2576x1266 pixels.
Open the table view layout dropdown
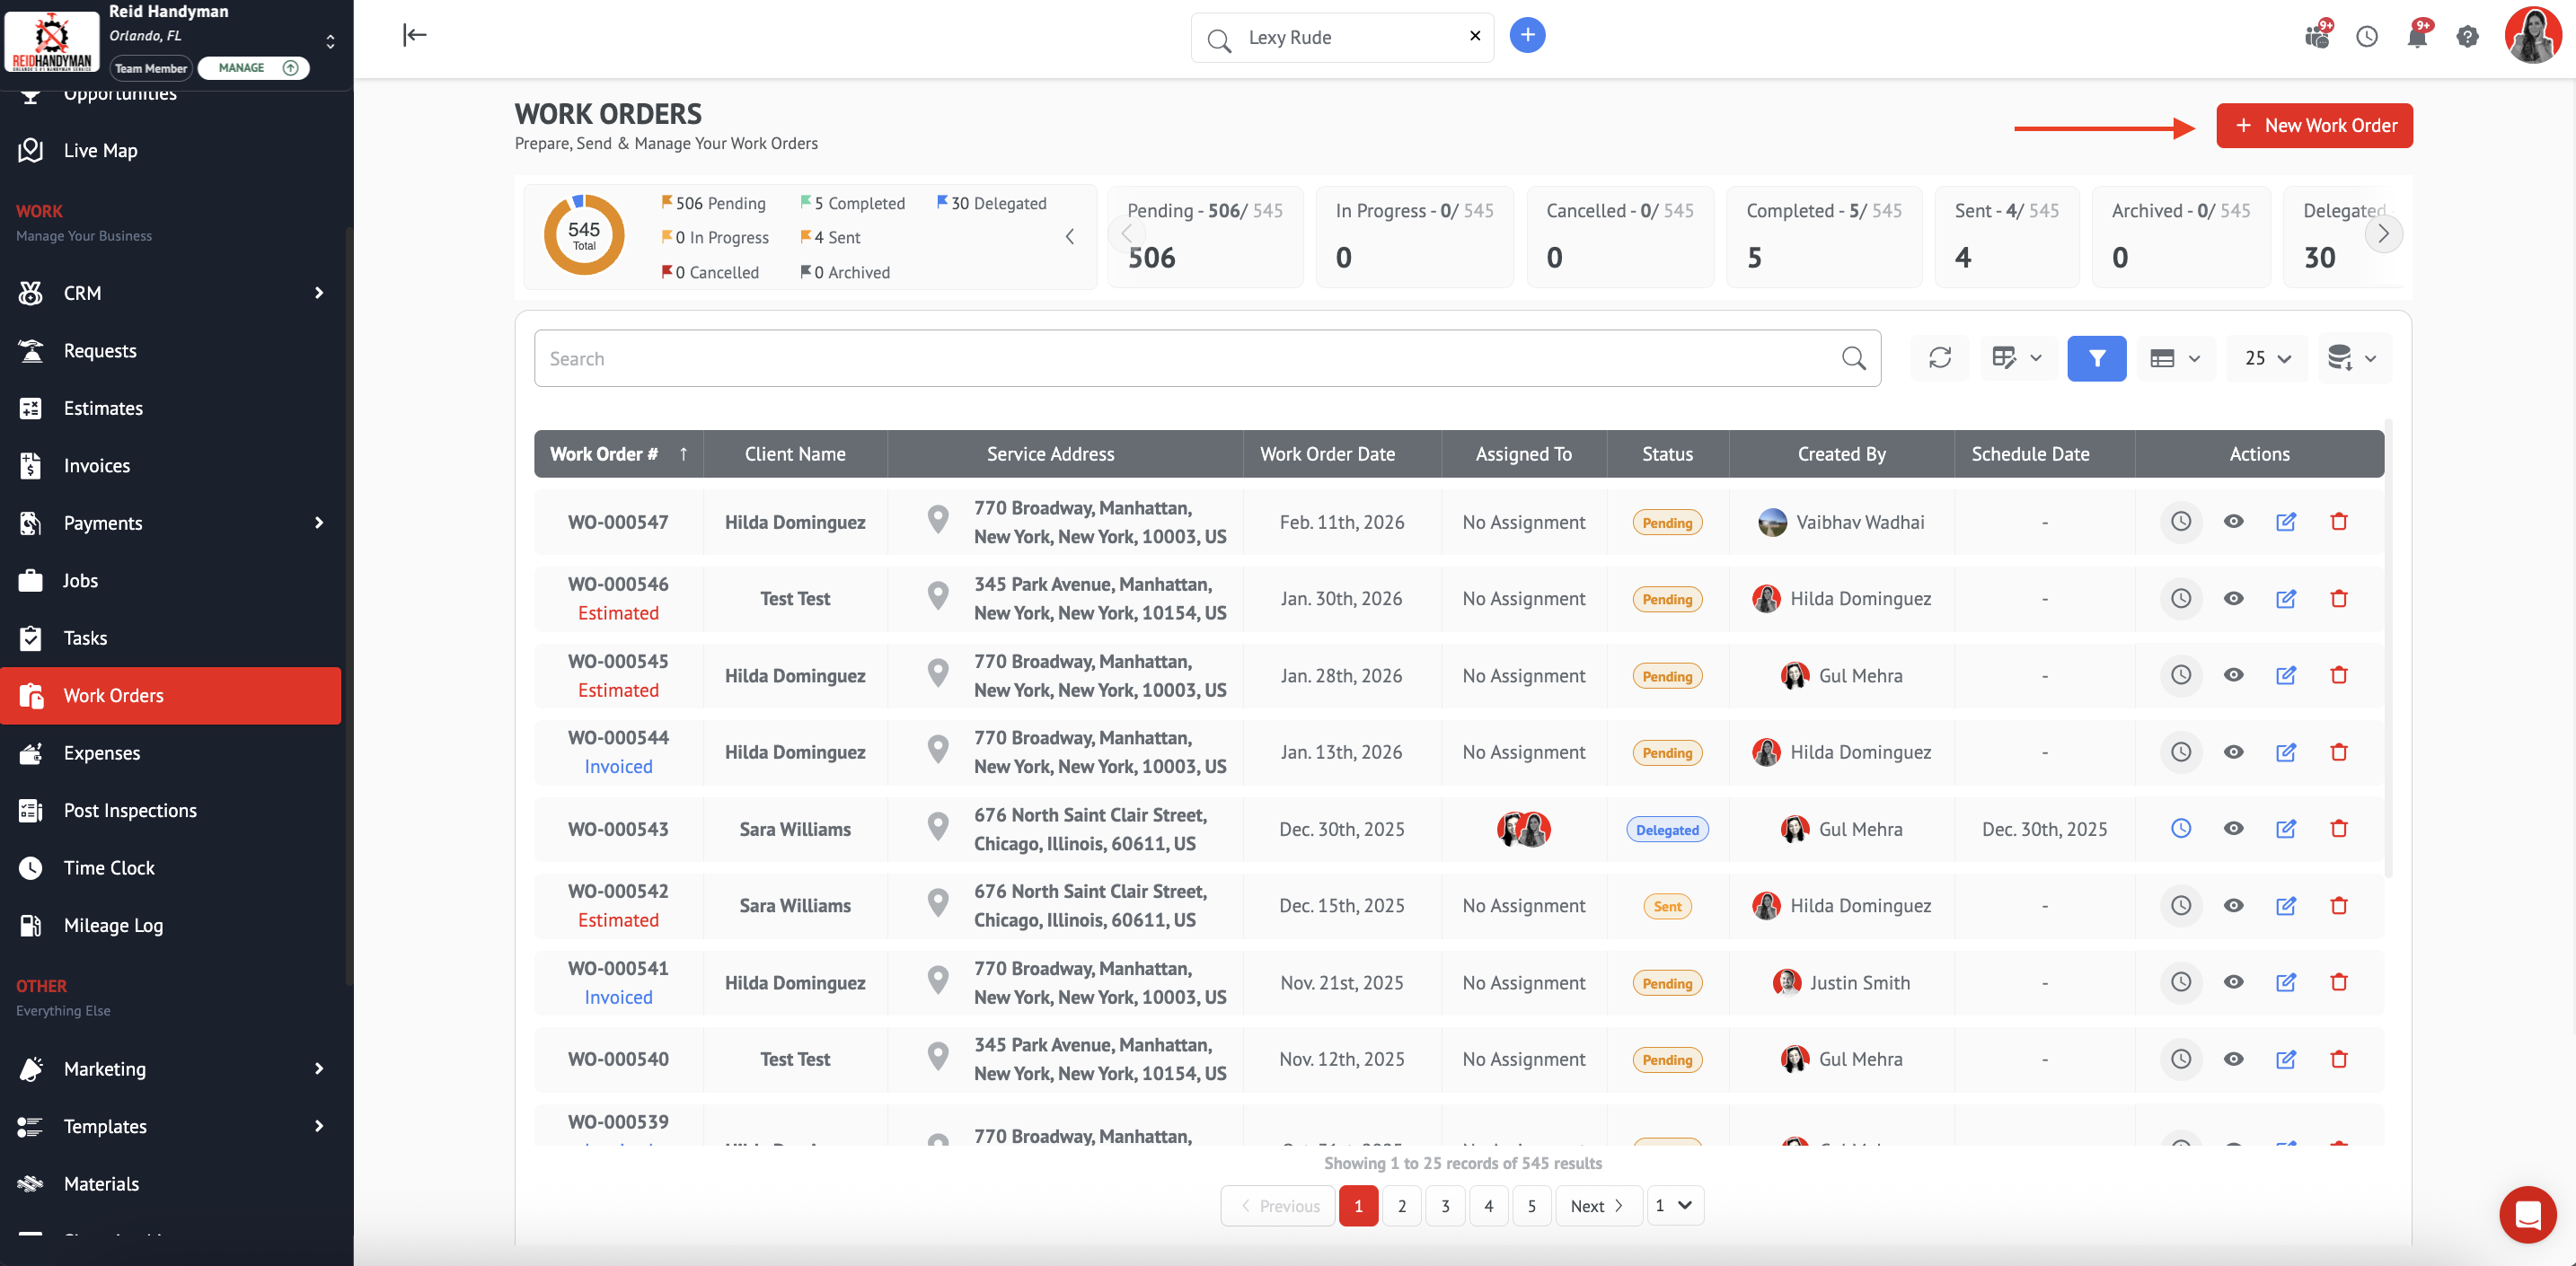pyautogui.click(x=2175, y=358)
